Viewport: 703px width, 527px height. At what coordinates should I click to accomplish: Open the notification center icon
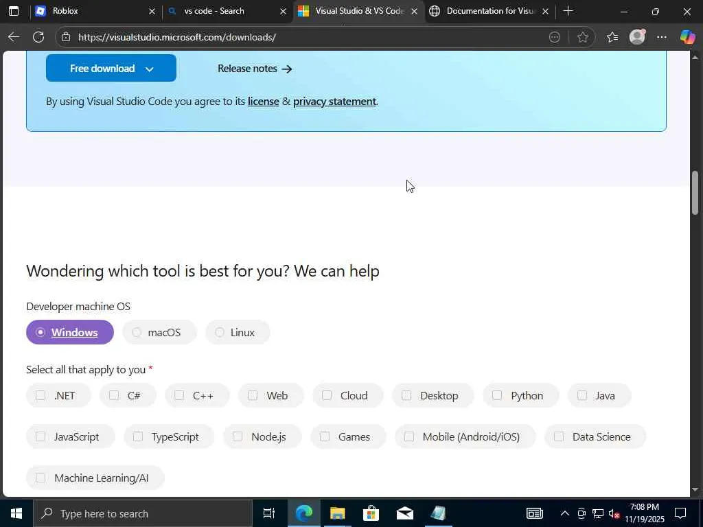[680, 513]
